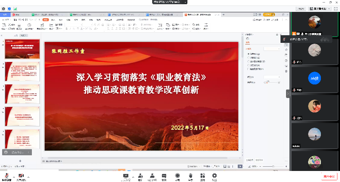Open the screen share control
Screen dimensions: 340x182
[126, 176]
